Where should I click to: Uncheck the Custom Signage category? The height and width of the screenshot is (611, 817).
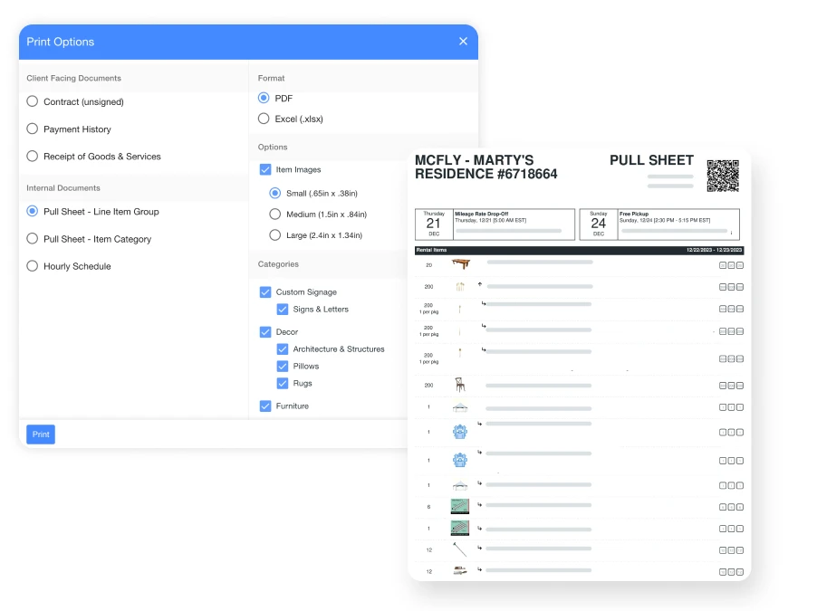(x=265, y=292)
